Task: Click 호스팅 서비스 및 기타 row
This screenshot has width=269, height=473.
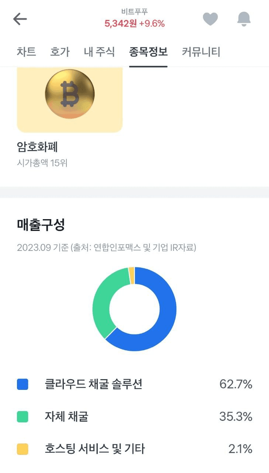Action: pyautogui.click(x=135, y=449)
